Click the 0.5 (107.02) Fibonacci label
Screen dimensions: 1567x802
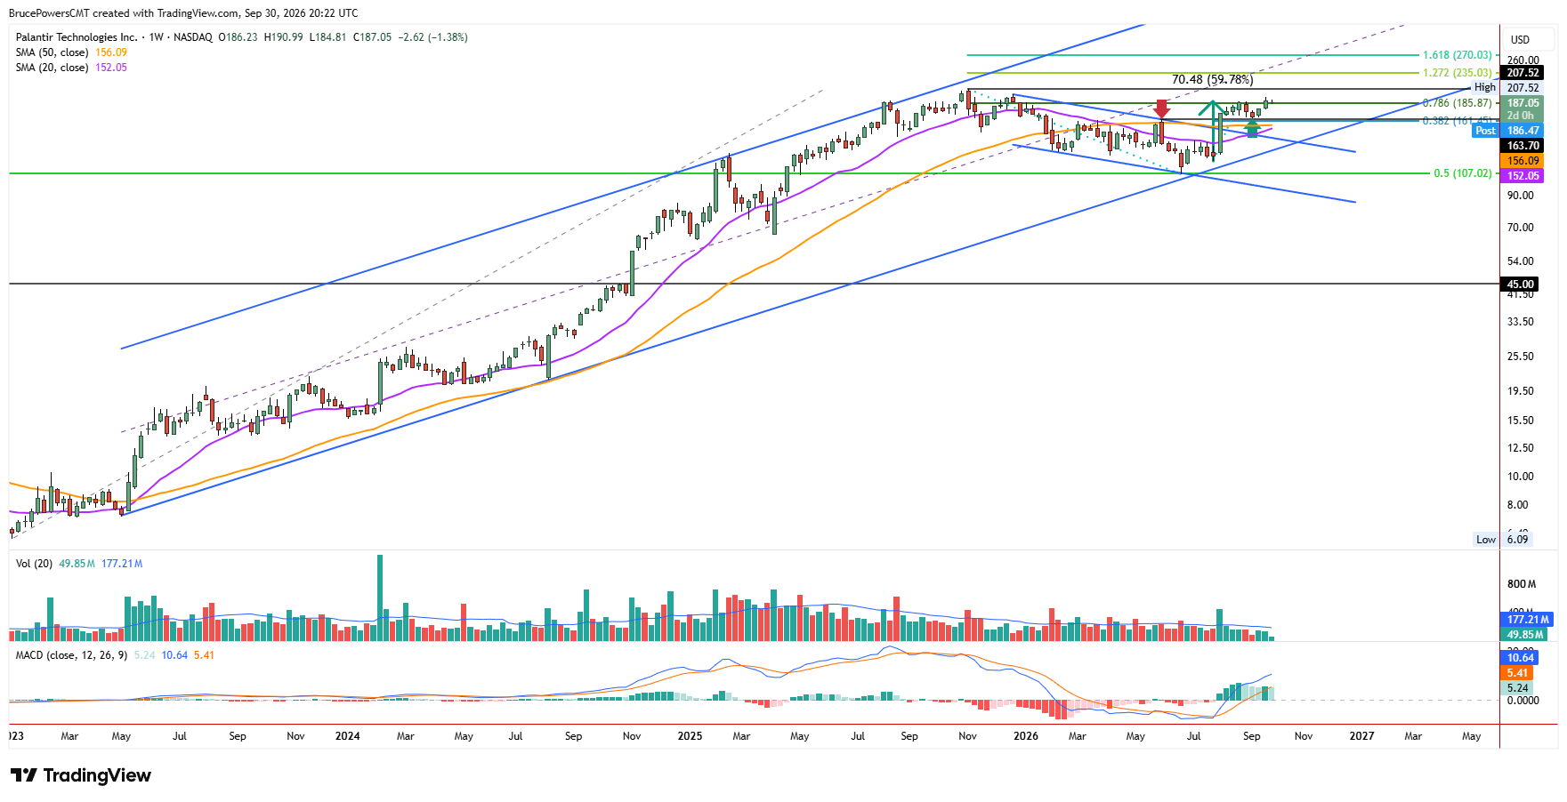1462,173
